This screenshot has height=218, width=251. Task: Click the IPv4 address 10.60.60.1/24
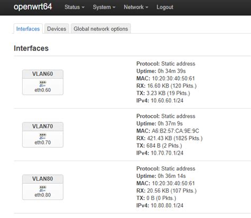pyautogui.click(x=167, y=101)
